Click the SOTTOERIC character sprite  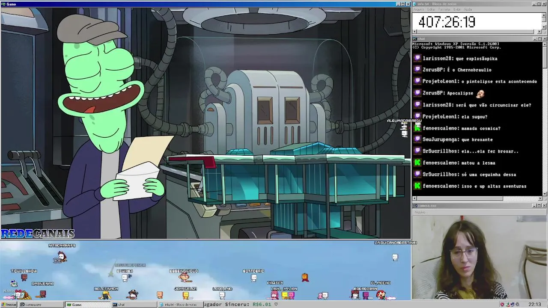point(254,278)
